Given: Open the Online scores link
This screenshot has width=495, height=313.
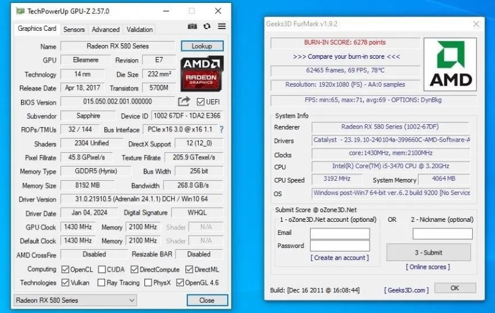Looking at the screenshot, I should pyautogui.click(x=428, y=267).
